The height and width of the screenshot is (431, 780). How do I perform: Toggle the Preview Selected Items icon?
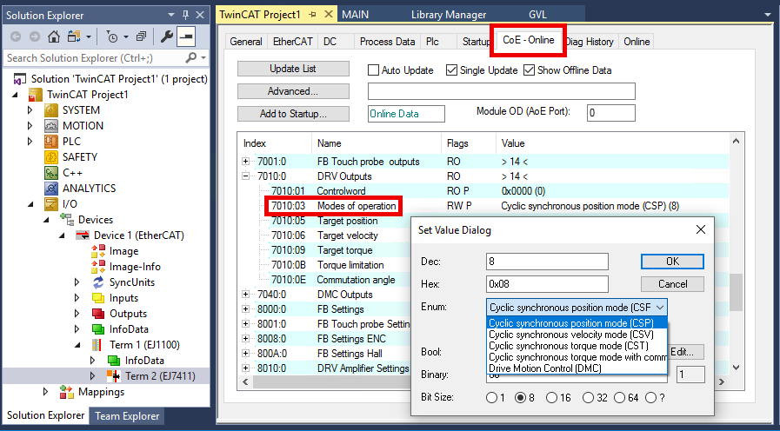186,36
